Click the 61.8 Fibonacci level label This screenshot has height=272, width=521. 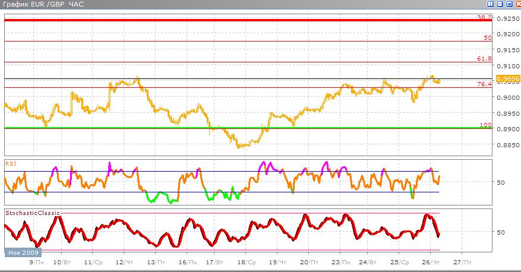pyautogui.click(x=484, y=59)
